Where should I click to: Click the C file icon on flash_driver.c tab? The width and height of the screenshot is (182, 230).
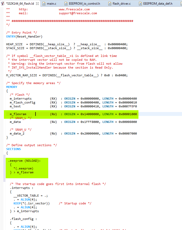pyautogui.click(x=110, y=4)
